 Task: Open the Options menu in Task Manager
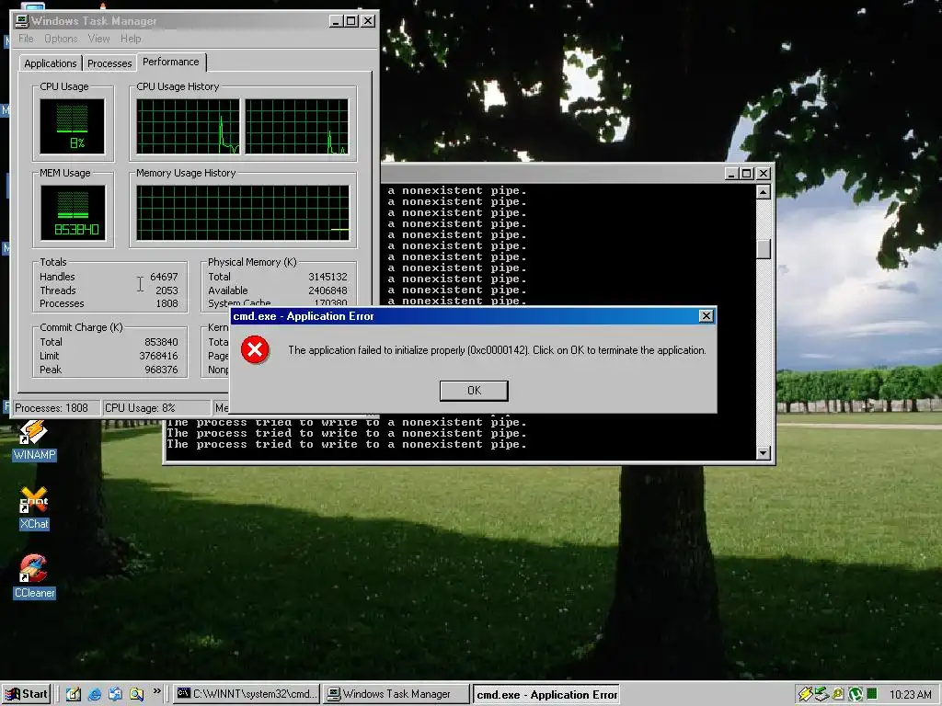point(61,39)
